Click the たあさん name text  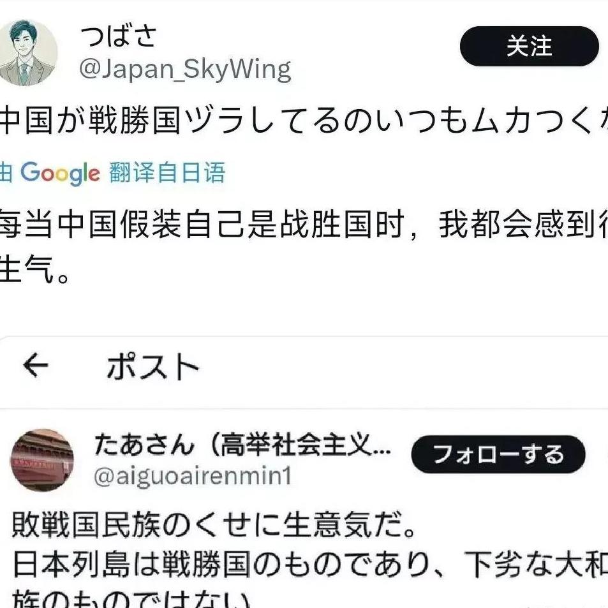point(144,445)
